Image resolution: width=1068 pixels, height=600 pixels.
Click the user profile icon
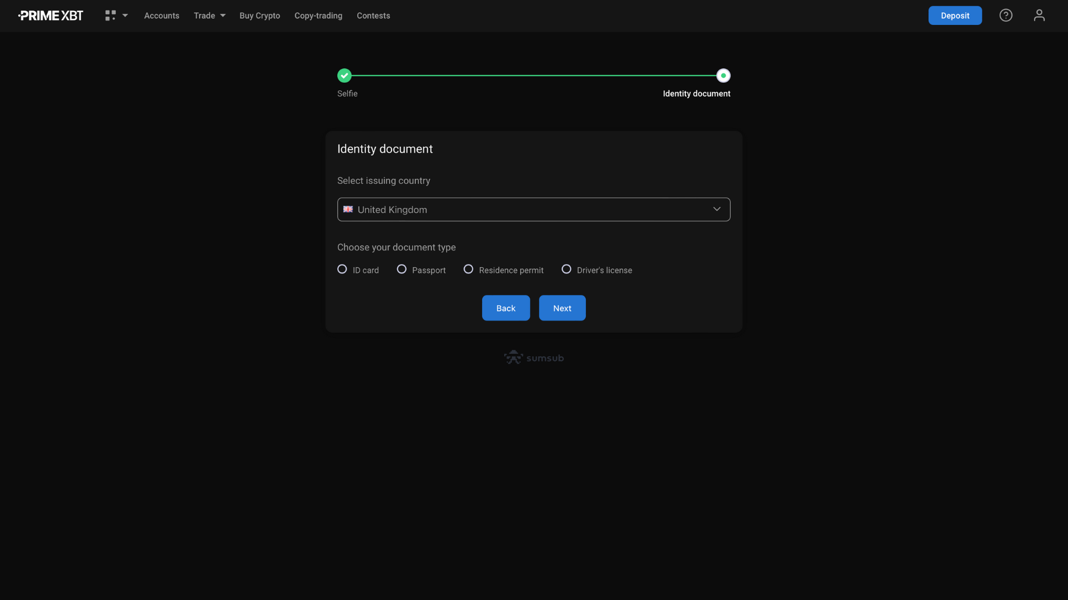[1040, 16]
